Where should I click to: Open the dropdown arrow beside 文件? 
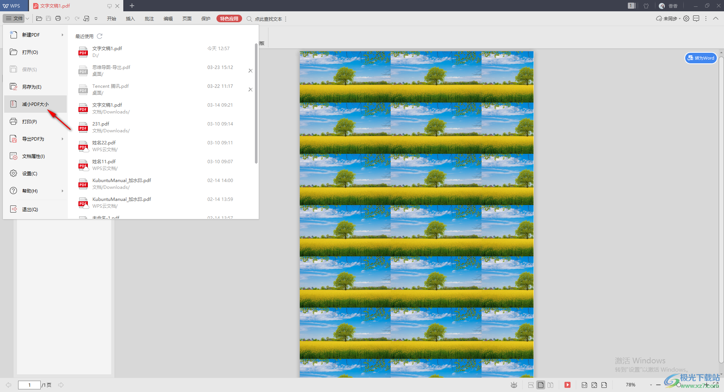click(x=28, y=18)
